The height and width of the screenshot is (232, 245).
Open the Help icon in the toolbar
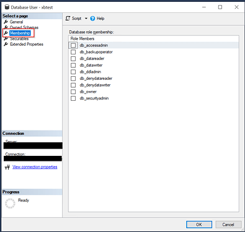coord(92,19)
